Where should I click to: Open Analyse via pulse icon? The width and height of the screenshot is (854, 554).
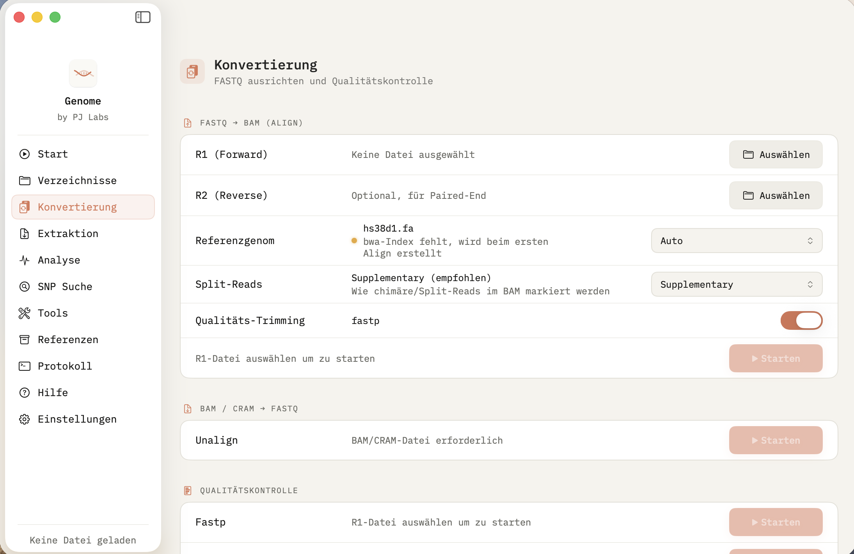(x=25, y=260)
